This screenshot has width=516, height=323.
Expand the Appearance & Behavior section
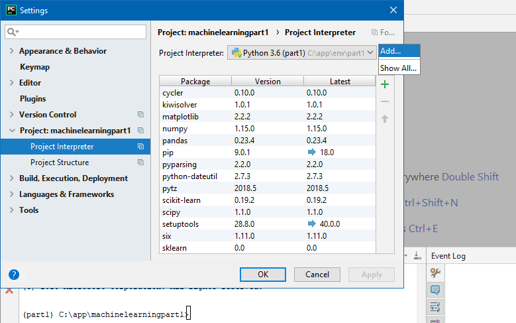click(12, 51)
